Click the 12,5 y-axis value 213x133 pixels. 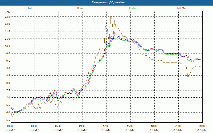tap(7, 17)
